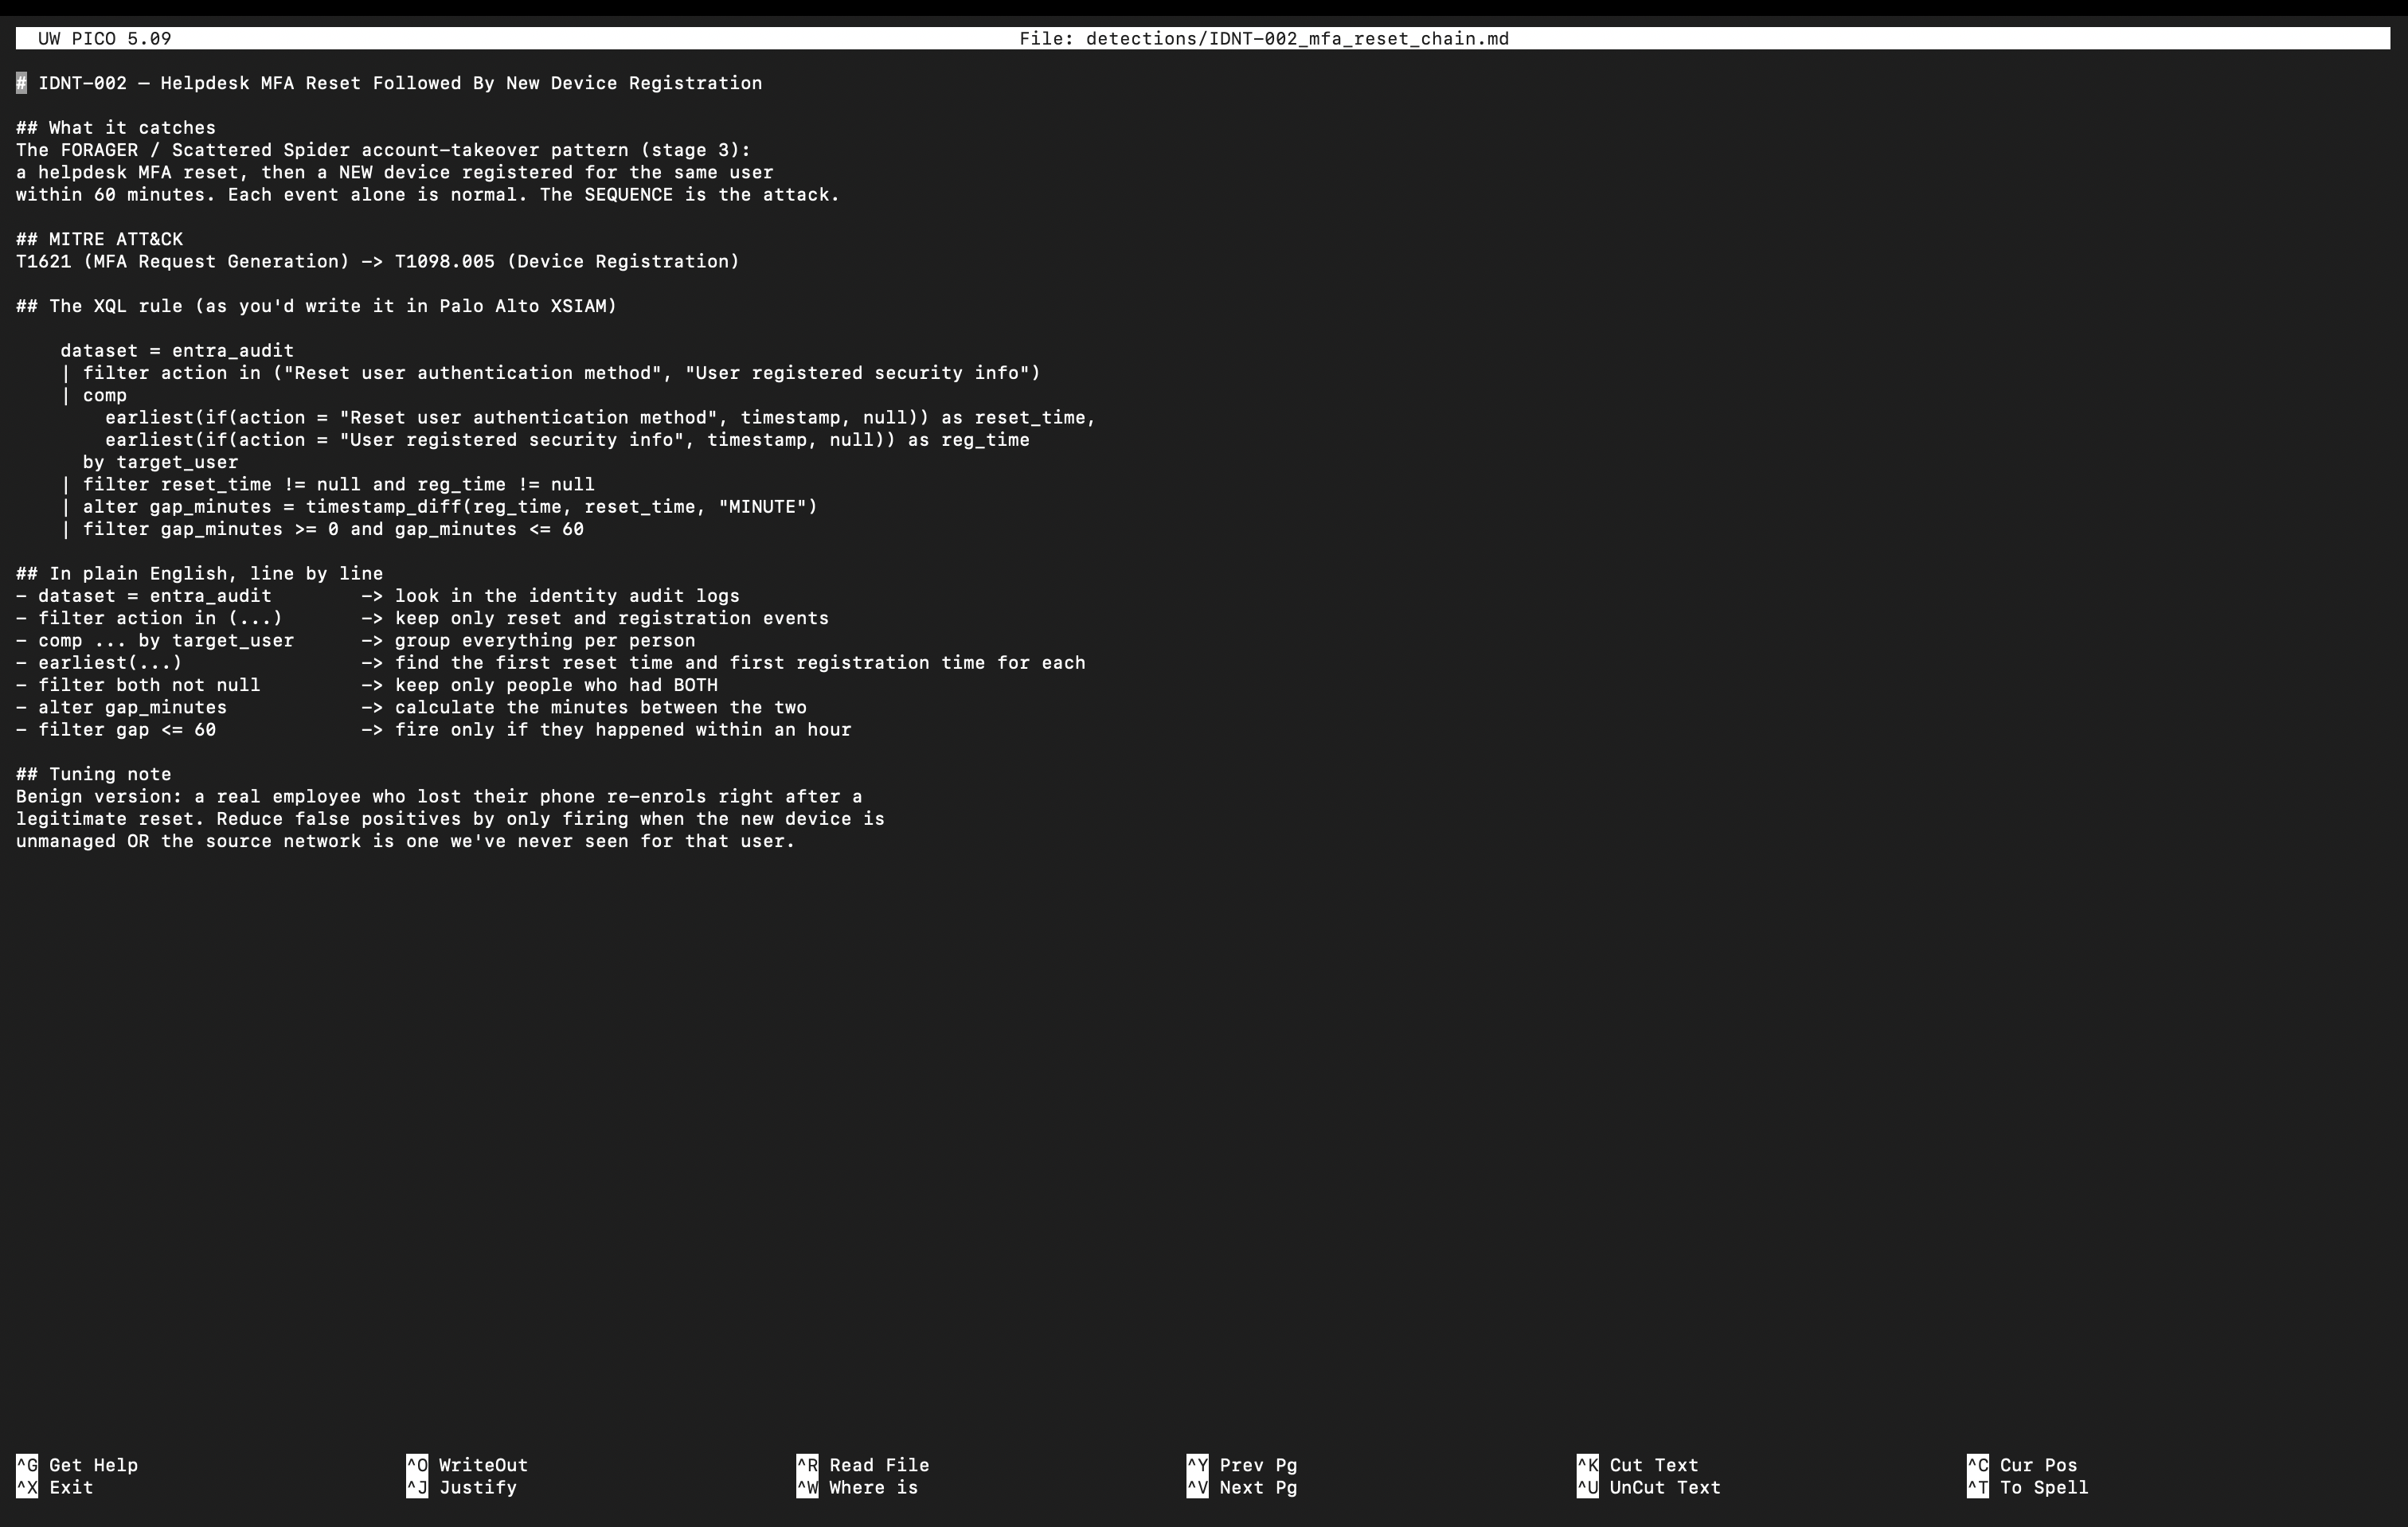Select the ^X Exit command
This screenshot has height=1527, width=2408.
[55, 1487]
